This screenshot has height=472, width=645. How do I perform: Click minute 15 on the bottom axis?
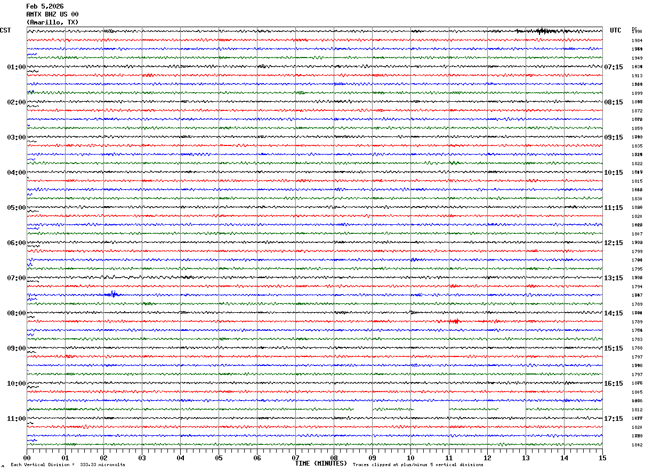click(x=602, y=458)
